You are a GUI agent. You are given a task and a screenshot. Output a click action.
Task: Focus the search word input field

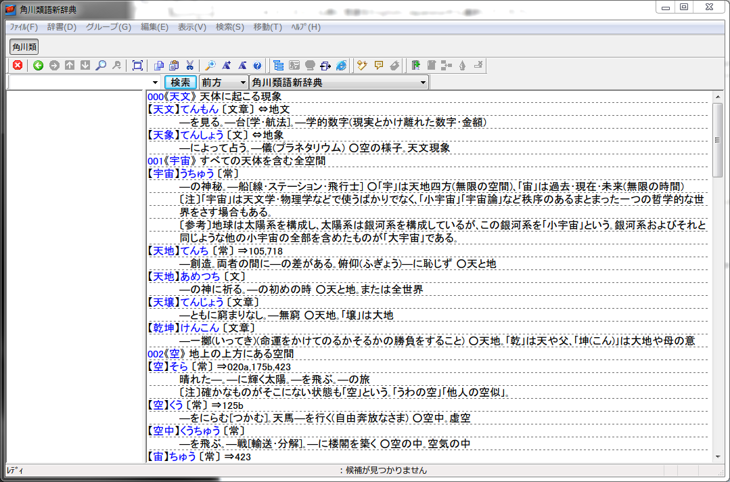point(79,83)
